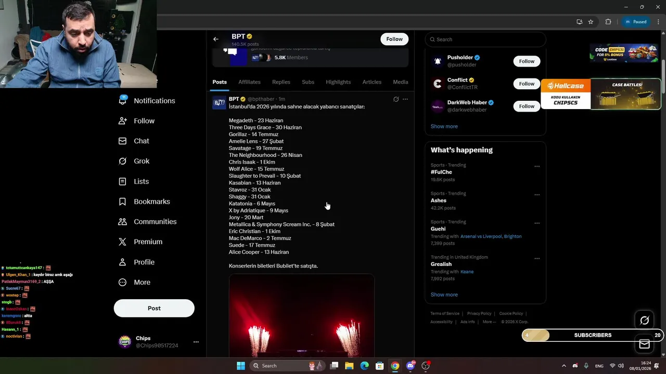Click the BPT post avatar
The height and width of the screenshot is (374, 666).
[x=219, y=102]
